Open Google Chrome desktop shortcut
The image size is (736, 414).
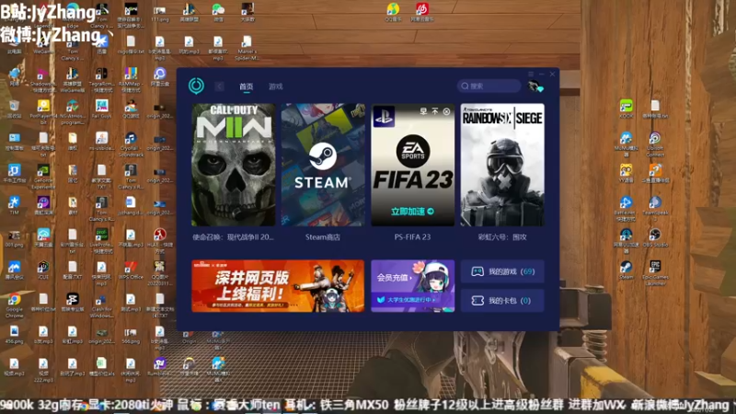pos(14,305)
